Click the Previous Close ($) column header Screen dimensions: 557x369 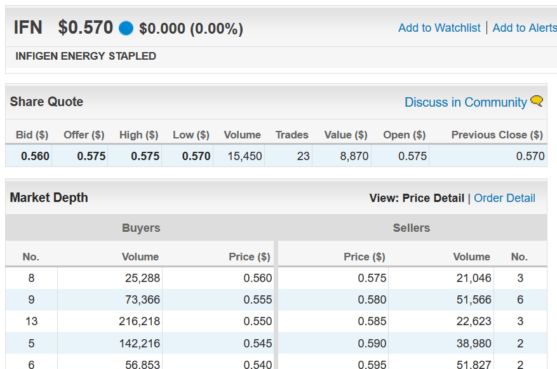[x=497, y=135]
